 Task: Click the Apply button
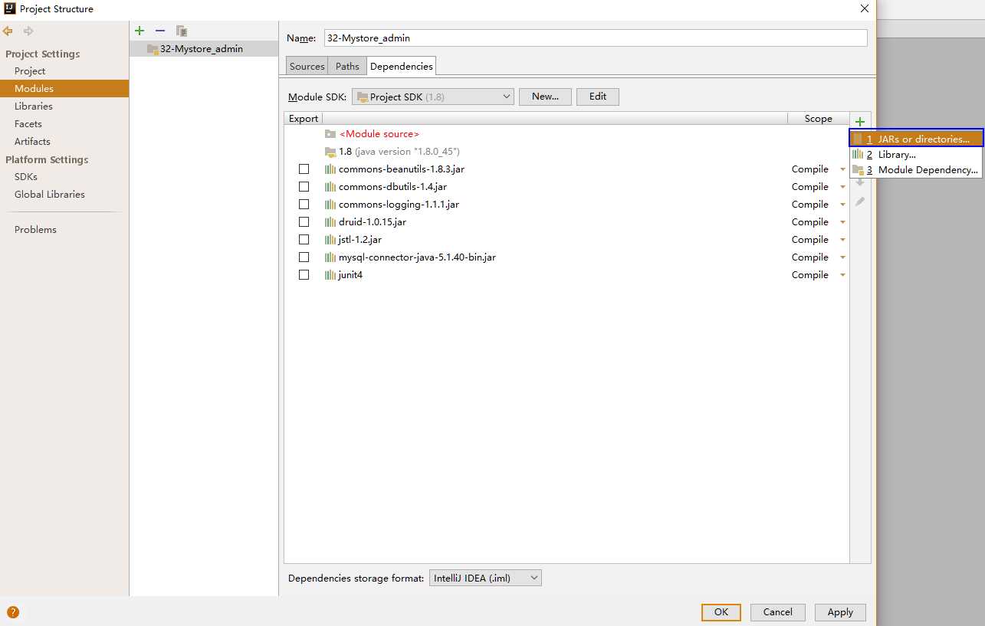840,612
